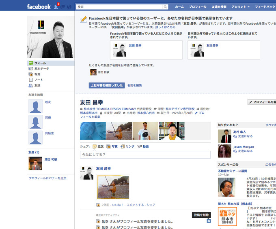
Task: Click 詳しくはこちら link
Action: [165, 27]
